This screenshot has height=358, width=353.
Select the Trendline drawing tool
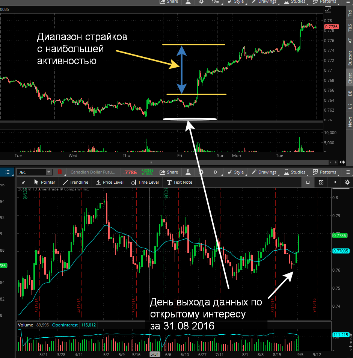(75, 182)
